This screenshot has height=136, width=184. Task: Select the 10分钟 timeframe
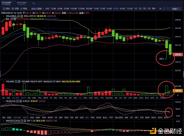pos(74,9)
